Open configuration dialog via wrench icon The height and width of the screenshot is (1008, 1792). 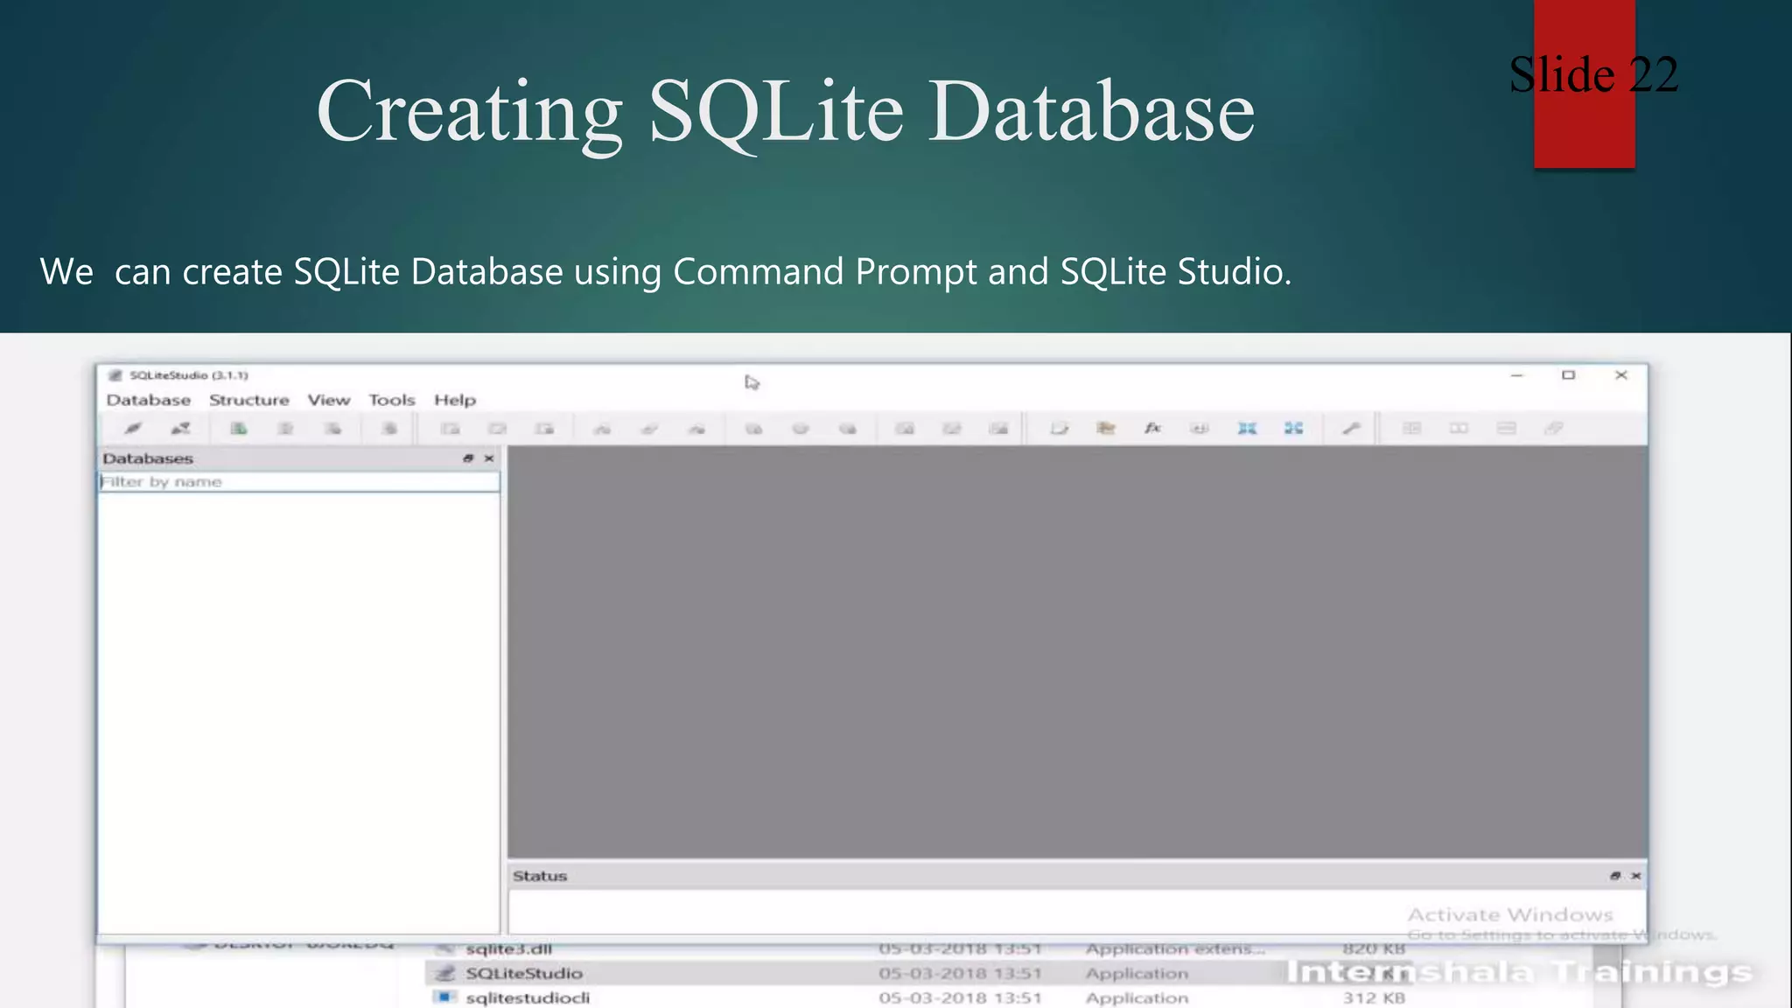coord(1351,429)
